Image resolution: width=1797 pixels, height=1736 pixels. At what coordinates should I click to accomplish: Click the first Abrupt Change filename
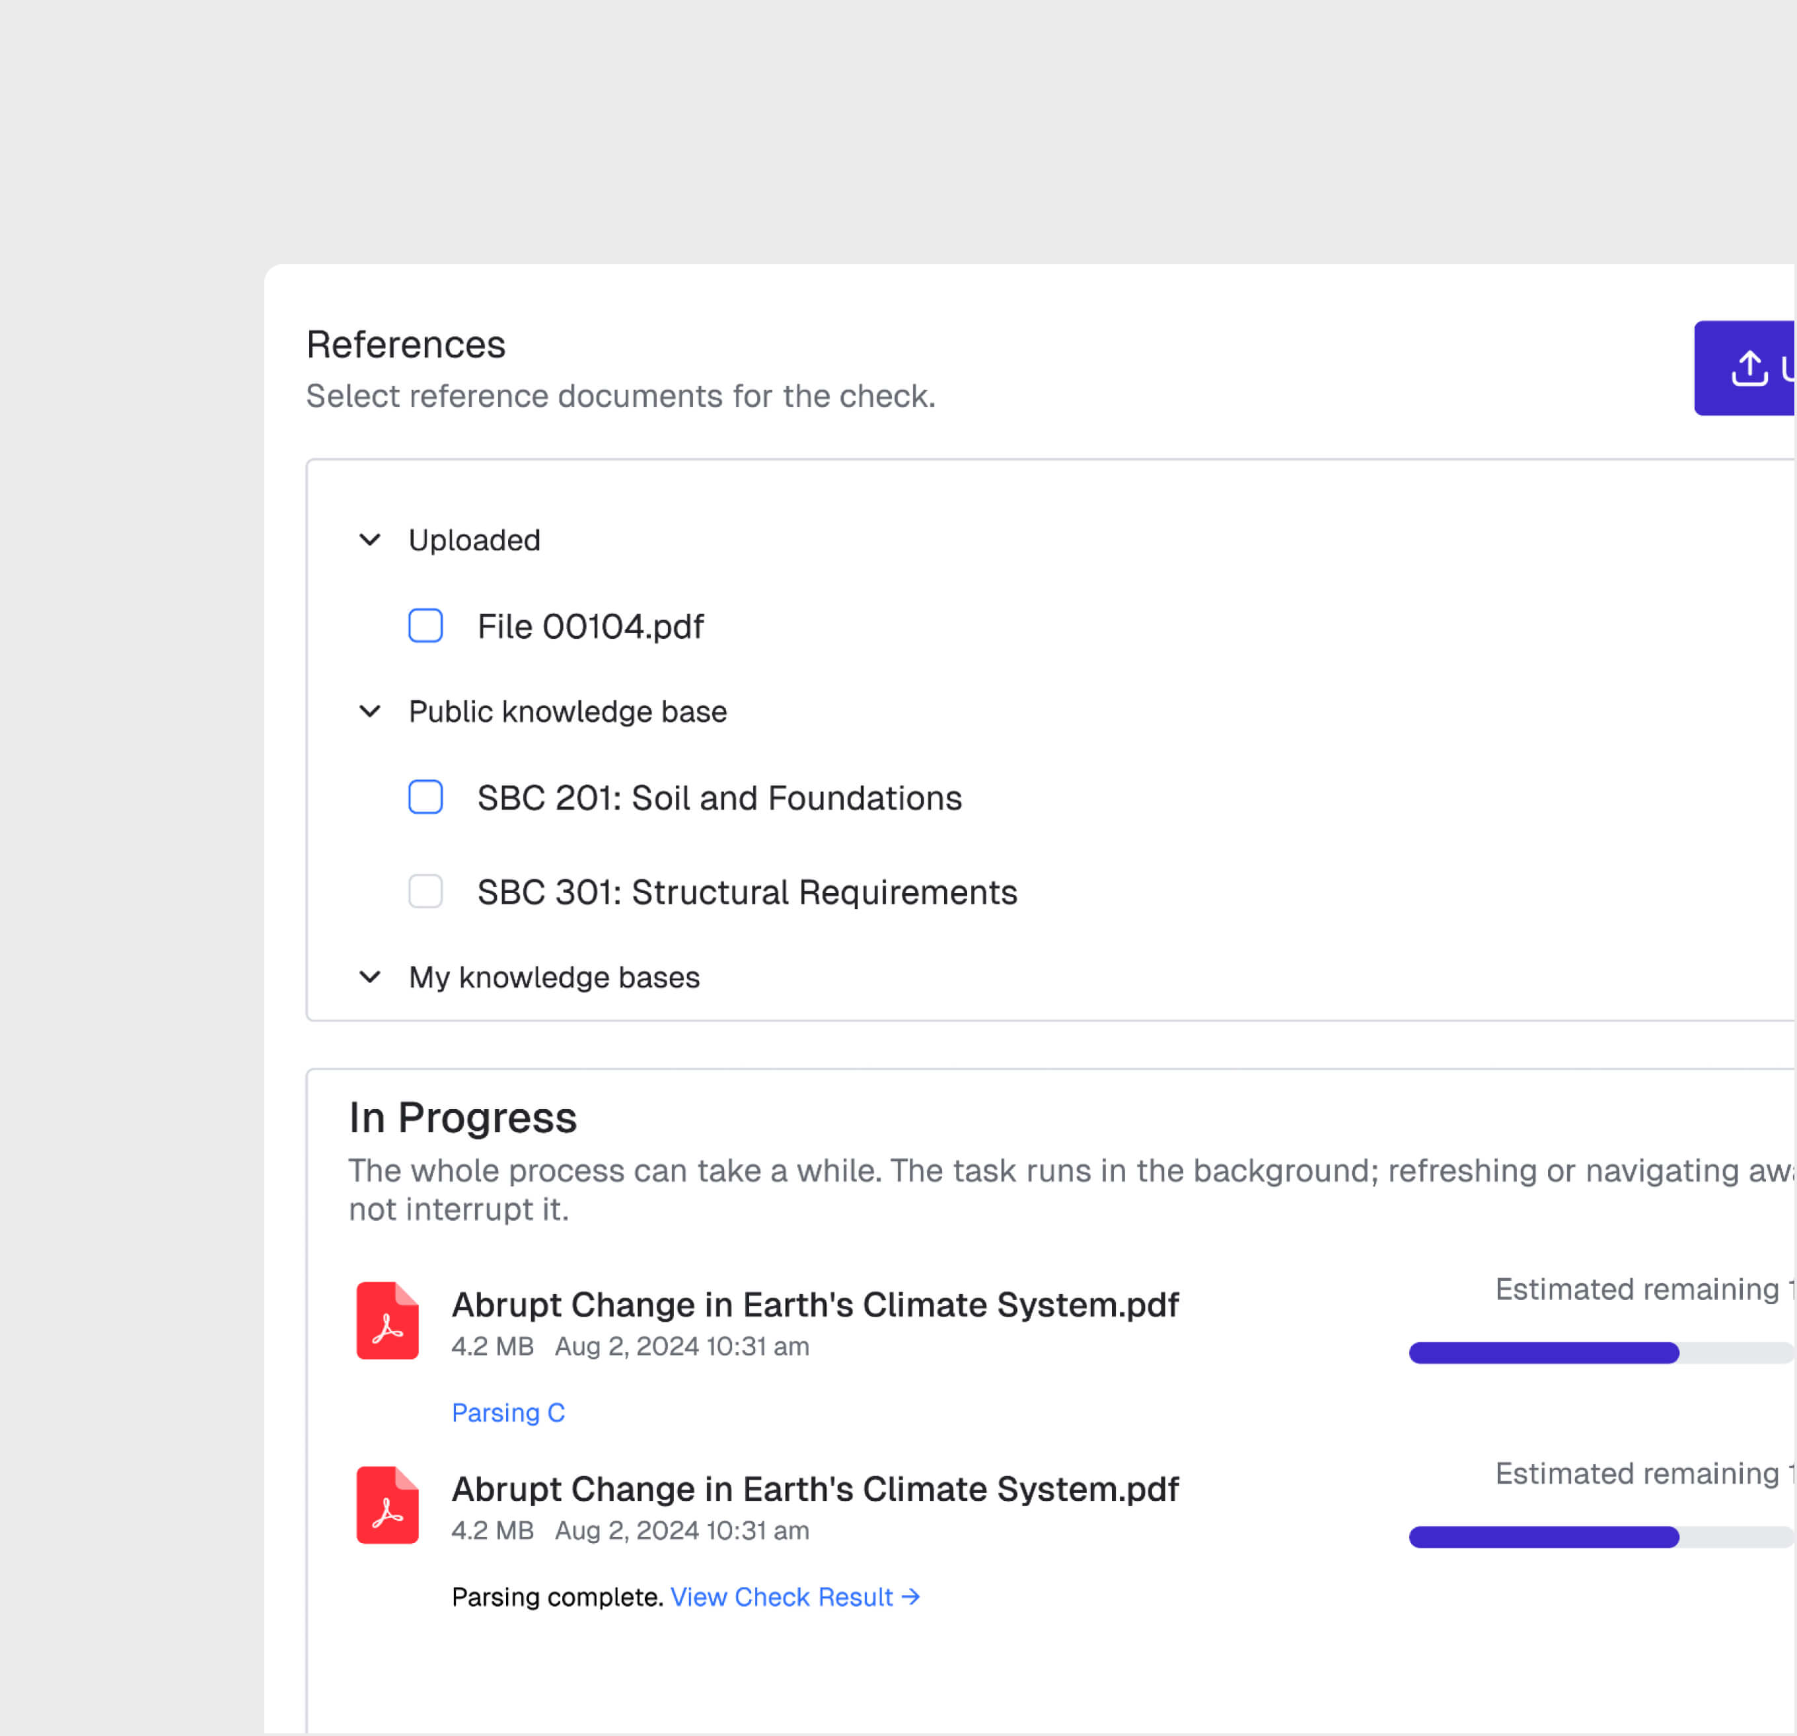pos(814,1304)
